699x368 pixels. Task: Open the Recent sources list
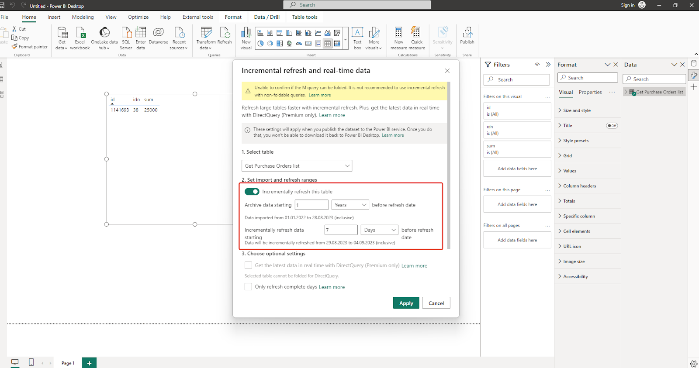(x=179, y=38)
